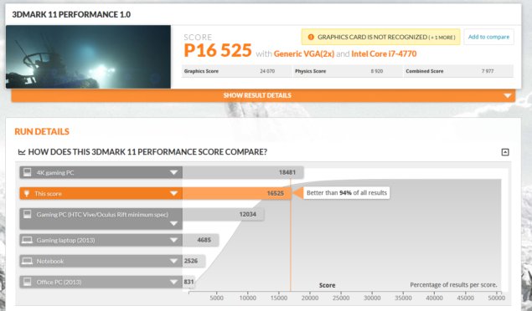Click the 2526 bar value for Notebook
Image resolution: width=532 pixels, height=311 pixels.
[191, 261]
